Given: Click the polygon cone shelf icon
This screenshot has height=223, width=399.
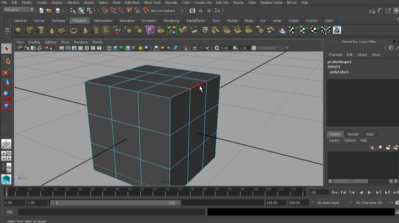Looking at the screenshot, I should 51,30.
